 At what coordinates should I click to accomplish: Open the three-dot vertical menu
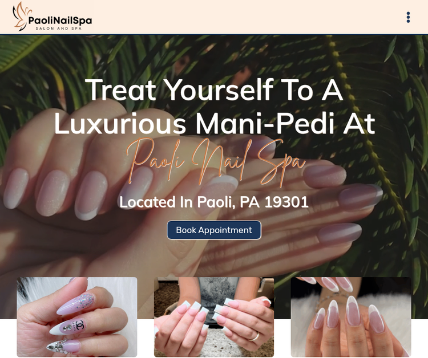(408, 17)
